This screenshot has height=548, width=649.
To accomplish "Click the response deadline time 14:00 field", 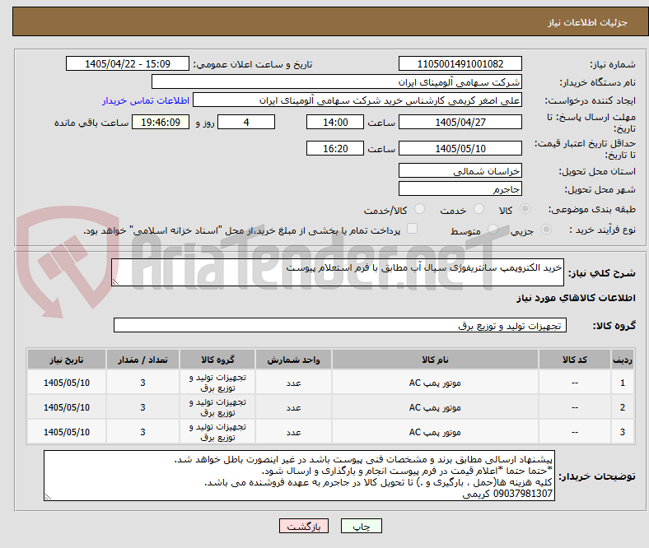I will coord(335,122).
